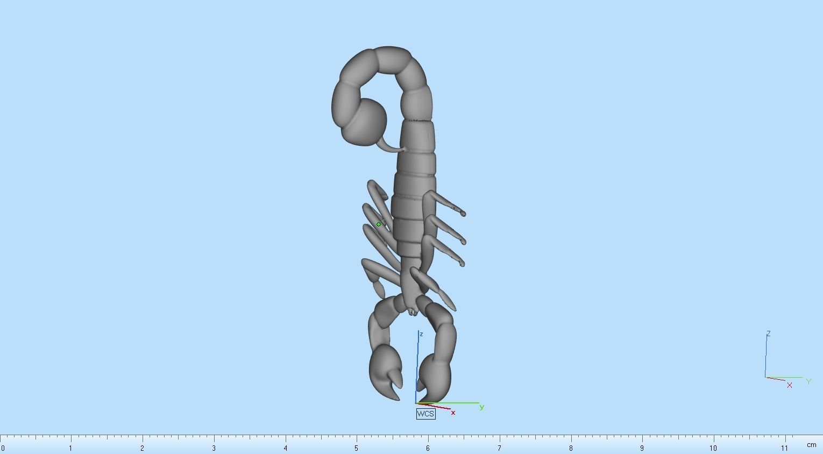Click the orientation triad in corner

pos(787,359)
